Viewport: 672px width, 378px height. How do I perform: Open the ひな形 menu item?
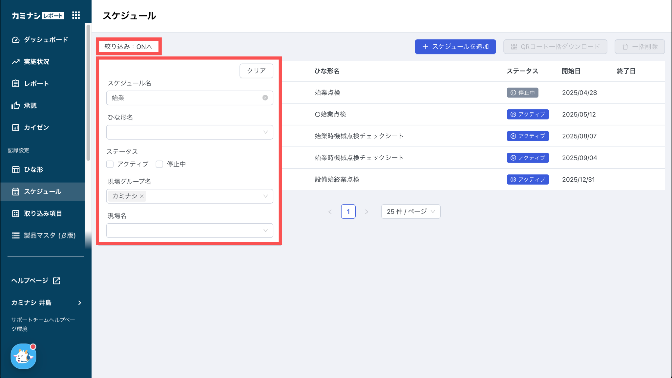tap(33, 169)
